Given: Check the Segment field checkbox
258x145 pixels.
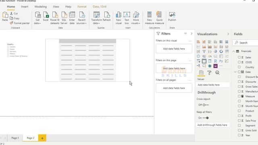Looking at the screenshot, I should [x=239, y=125].
